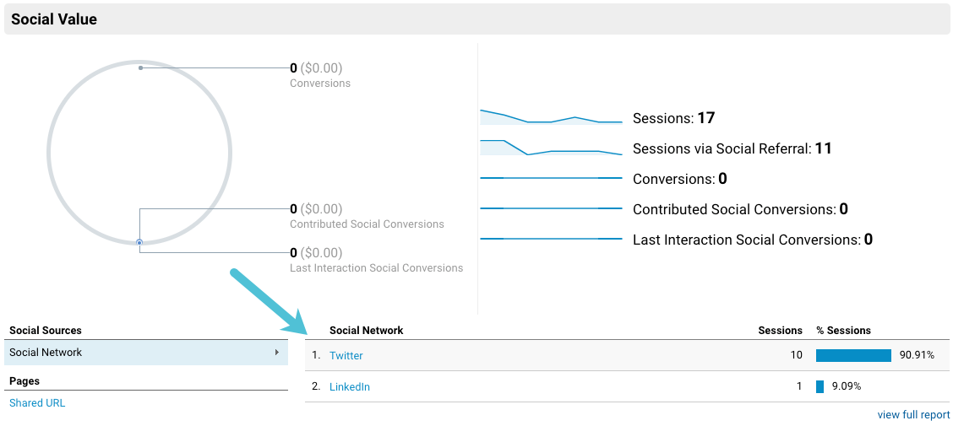Click the Conversions sparkline line
Viewport: 953px width, 426px height.
click(551, 178)
